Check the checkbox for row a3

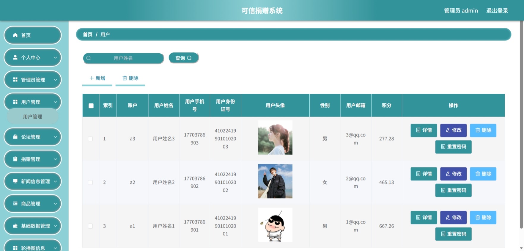pyautogui.click(x=90, y=139)
